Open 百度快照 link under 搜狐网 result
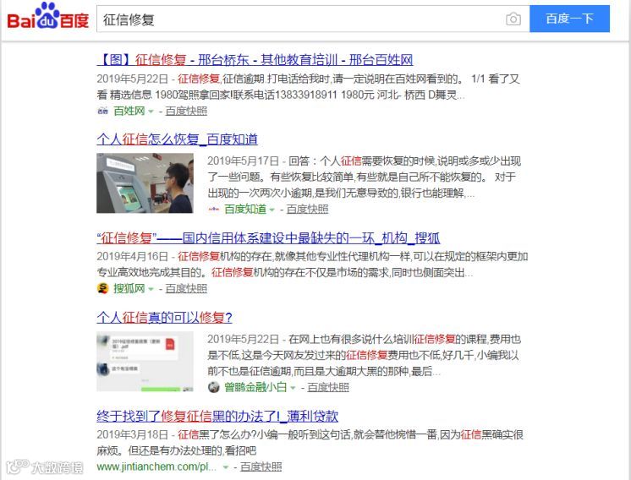This screenshot has width=631, height=480. pos(186,289)
